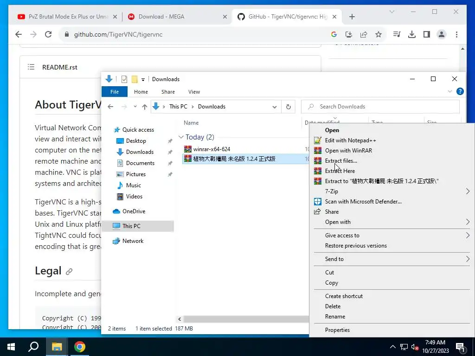Screen dimensions: 475x356
Task: Click the Google icon in the address bar
Action: click(x=334, y=34)
